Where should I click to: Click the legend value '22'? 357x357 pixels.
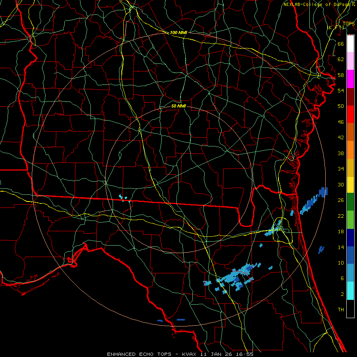341,216
